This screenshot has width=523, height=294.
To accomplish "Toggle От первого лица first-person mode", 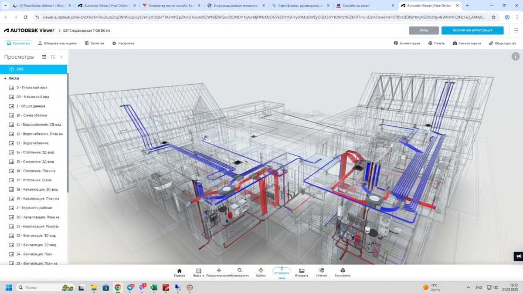I will (282, 273).
